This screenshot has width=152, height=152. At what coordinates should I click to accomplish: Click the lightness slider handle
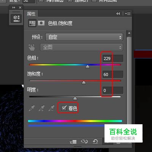75,98
